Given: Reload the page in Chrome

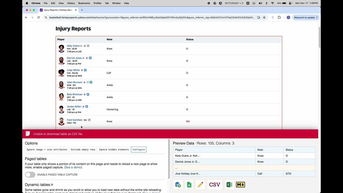Looking at the screenshot, I should (38, 17).
